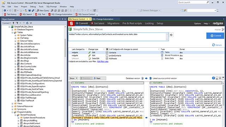Click the navigate back arrow in toolbar
Viewport: 226px width, 127px height.
pyautogui.click(x=5, y=11)
